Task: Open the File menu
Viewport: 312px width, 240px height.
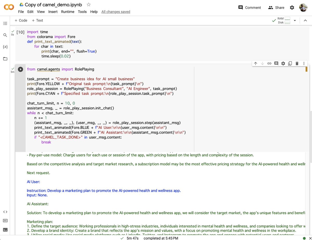Action: tap(21, 12)
